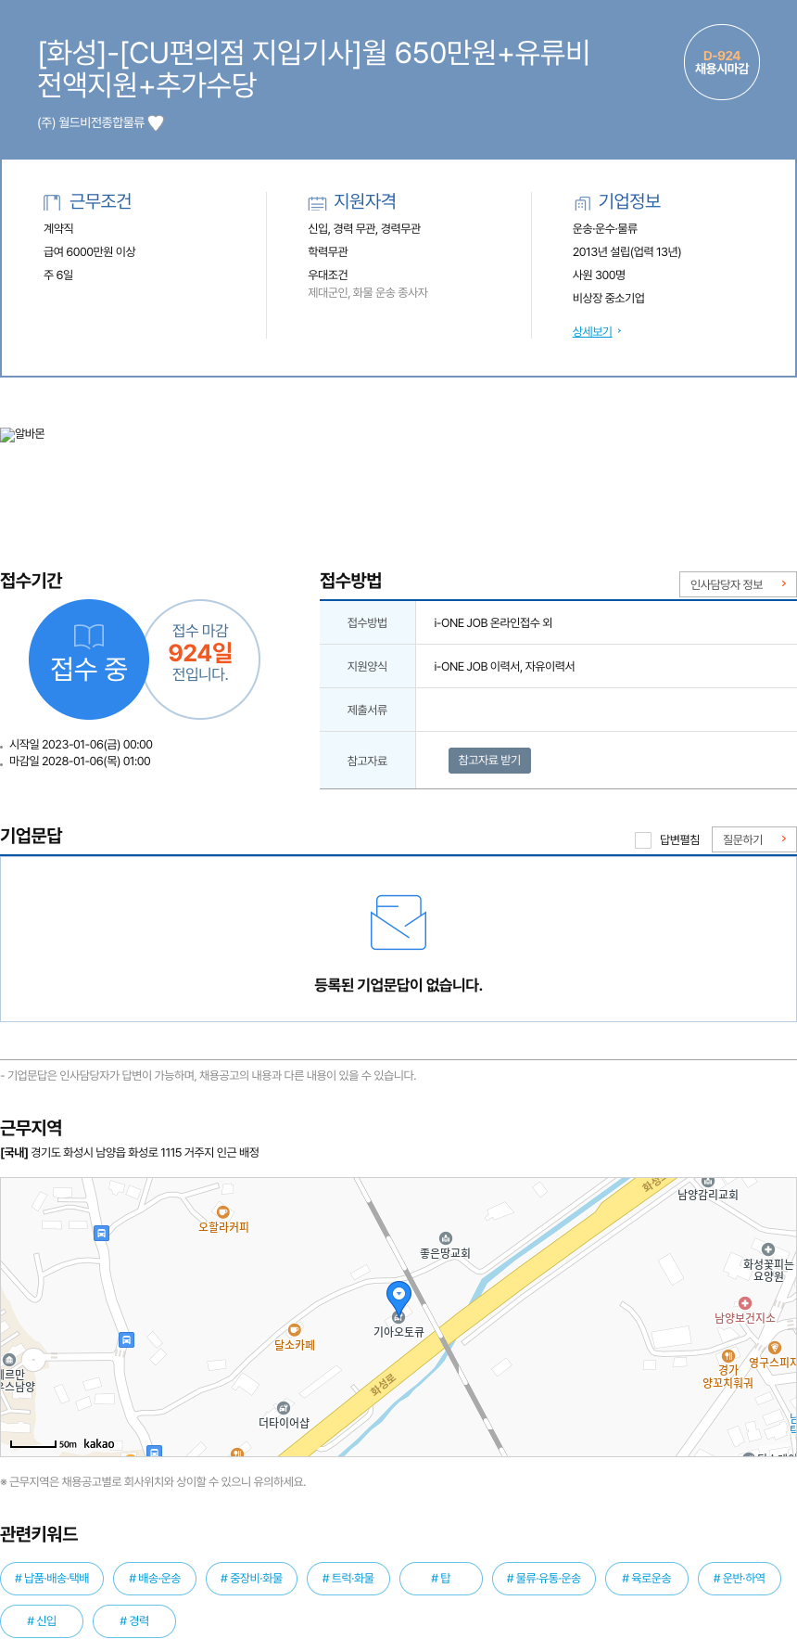This screenshot has height=1639, width=797.
Task: Select the #트럭·화물 keyword tag
Action: click(x=348, y=1578)
